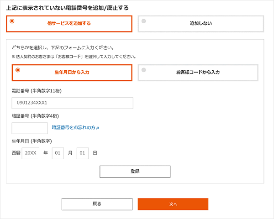Click the birth year 20XX field

(31, 153)
